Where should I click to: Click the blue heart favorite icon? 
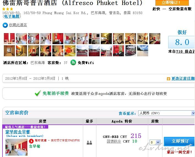tap(5, 25)
